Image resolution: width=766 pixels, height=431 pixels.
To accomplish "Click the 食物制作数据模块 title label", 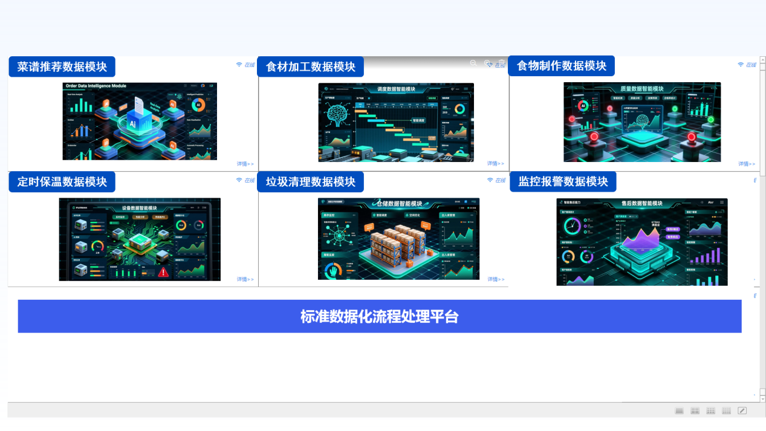I will [x=561, y=66].
